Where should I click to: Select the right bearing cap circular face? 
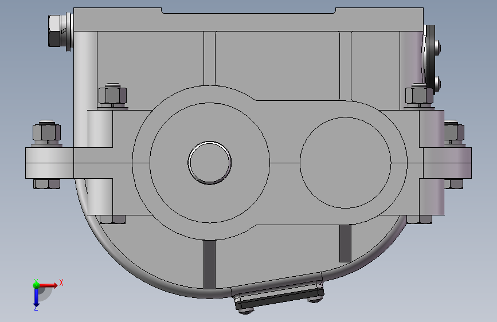point(346,163)
